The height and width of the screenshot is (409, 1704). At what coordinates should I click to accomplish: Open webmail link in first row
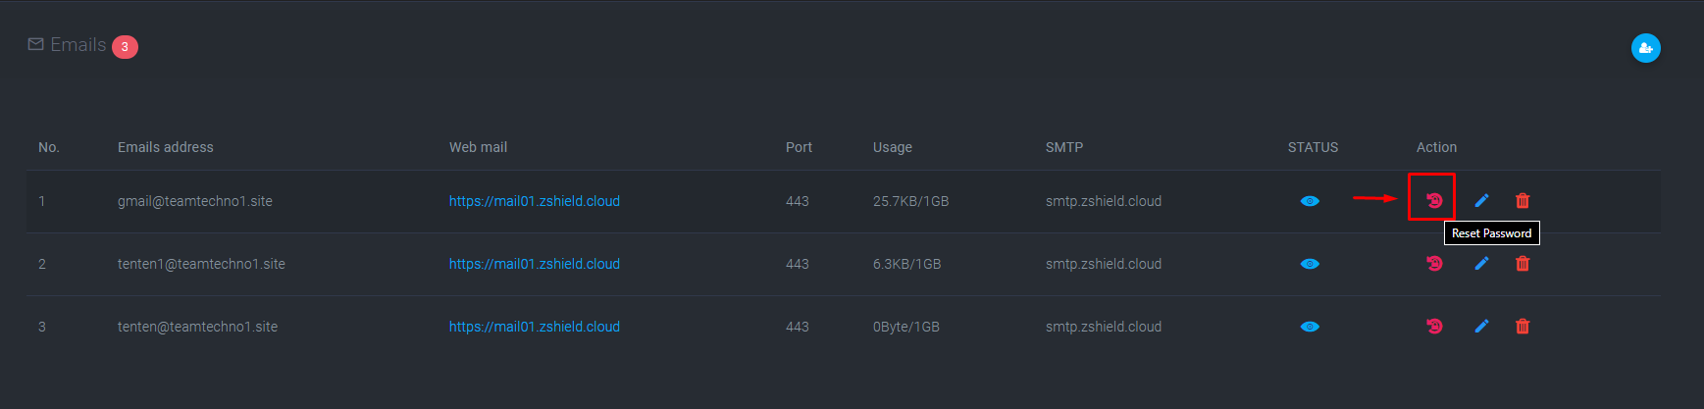coord(535,201)
